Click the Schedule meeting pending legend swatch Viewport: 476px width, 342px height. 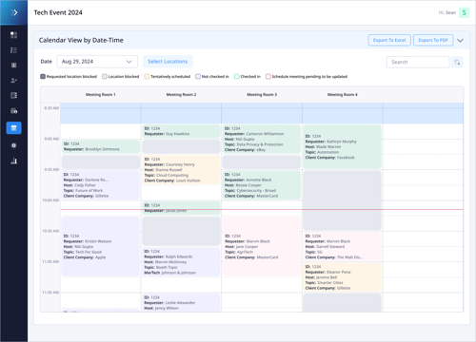[x=268, y=76]
